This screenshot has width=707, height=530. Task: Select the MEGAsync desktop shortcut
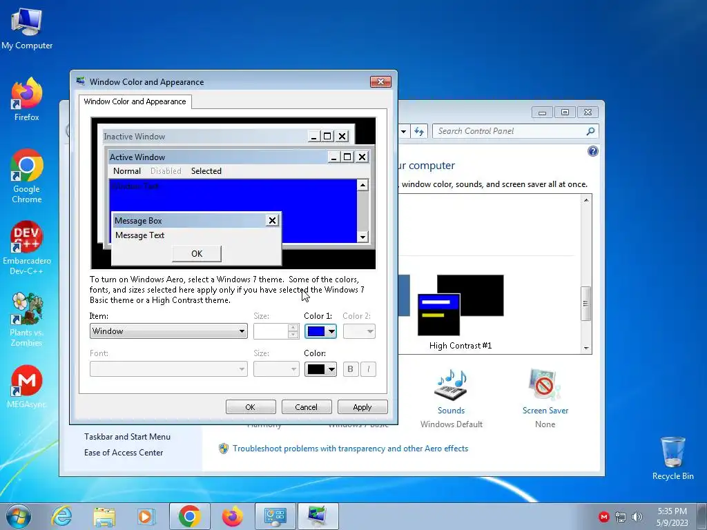[x=27, y=386]
